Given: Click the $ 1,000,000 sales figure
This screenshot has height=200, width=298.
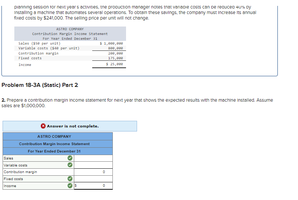Looking at the screenshot, I should coord(111,43).
